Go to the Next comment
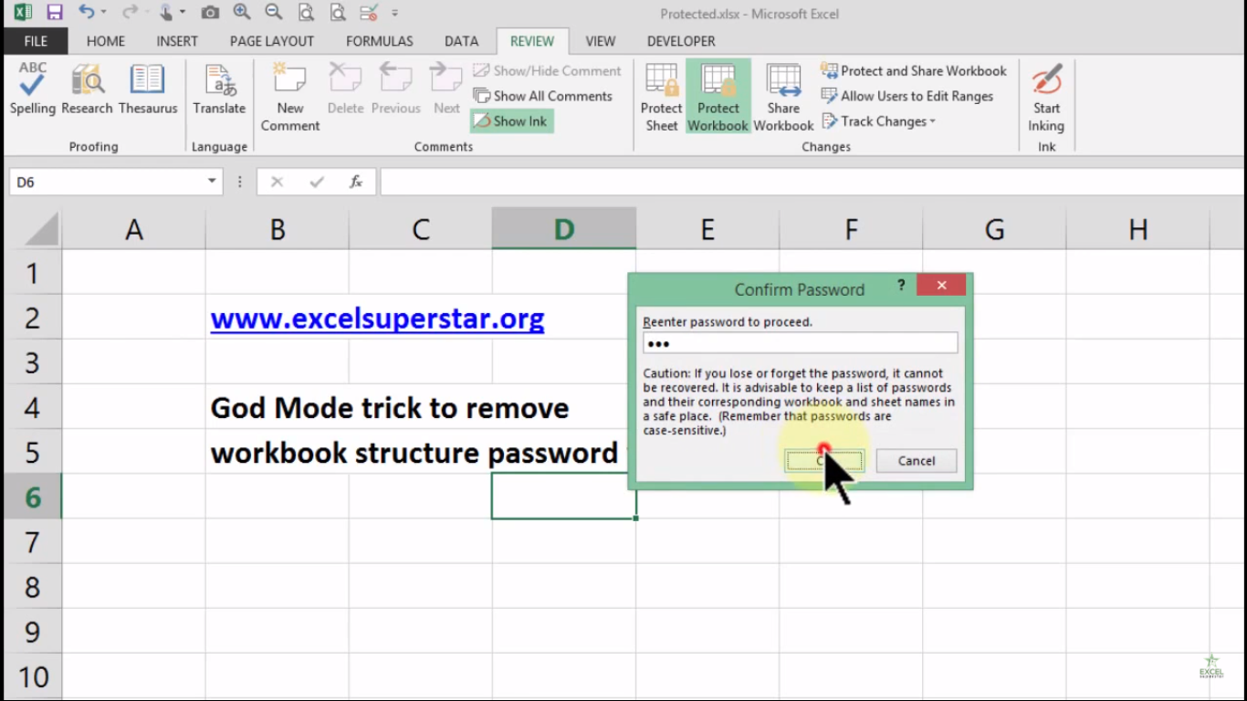Screen dimensions: 1247x701 tap(446, 89)
